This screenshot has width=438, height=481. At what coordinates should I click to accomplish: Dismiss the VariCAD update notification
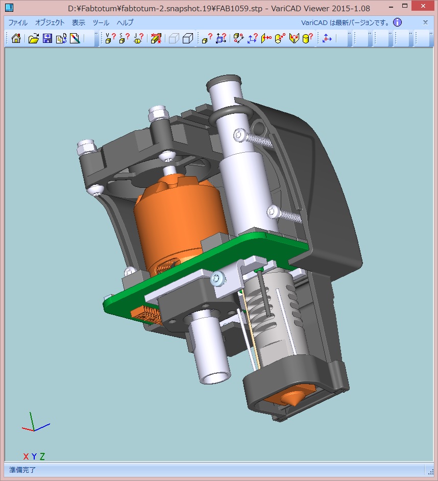pos(425,22)
